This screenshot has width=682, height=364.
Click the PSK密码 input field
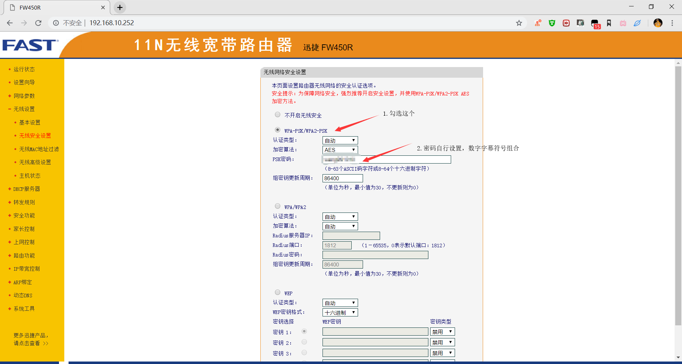386,159
